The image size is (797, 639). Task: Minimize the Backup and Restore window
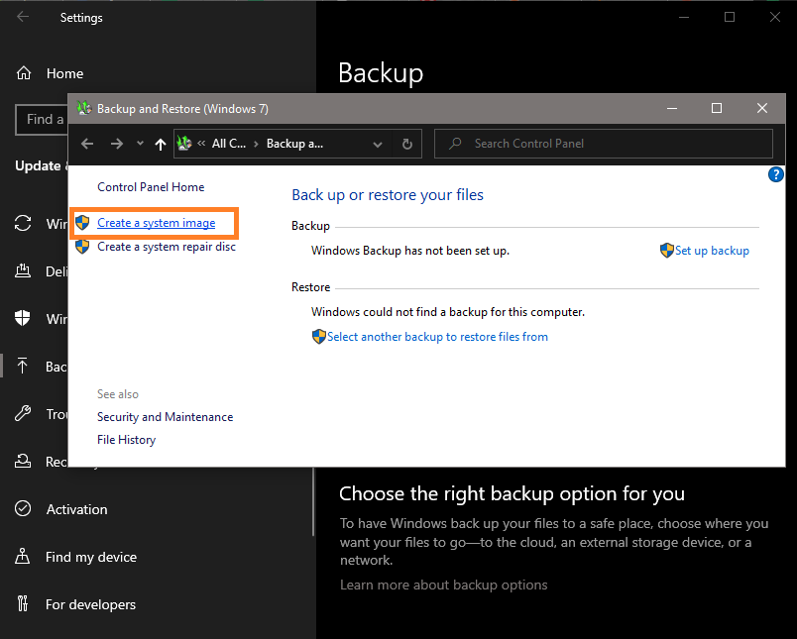672,108
